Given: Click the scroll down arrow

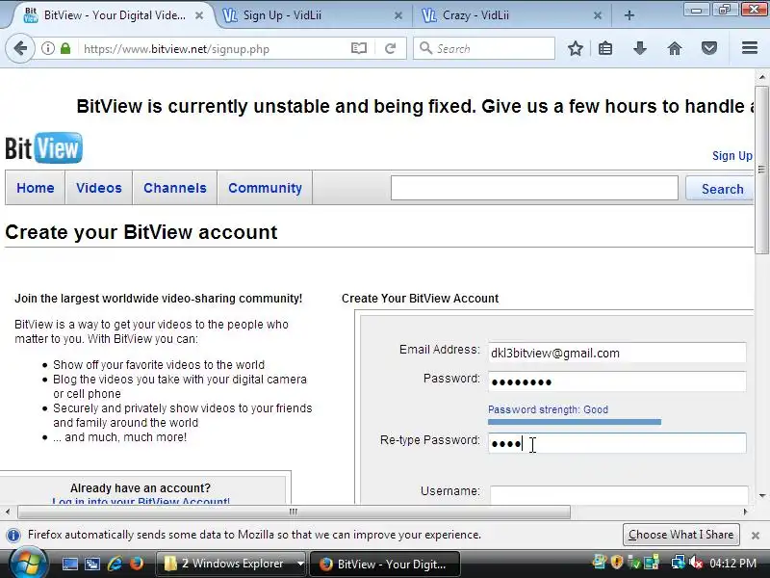Looking at the screenshot, I should pos(762,495).
